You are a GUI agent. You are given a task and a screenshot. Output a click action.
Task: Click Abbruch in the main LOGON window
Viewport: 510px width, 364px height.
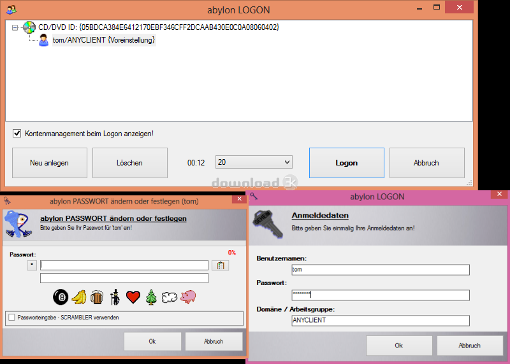point(426,163)
